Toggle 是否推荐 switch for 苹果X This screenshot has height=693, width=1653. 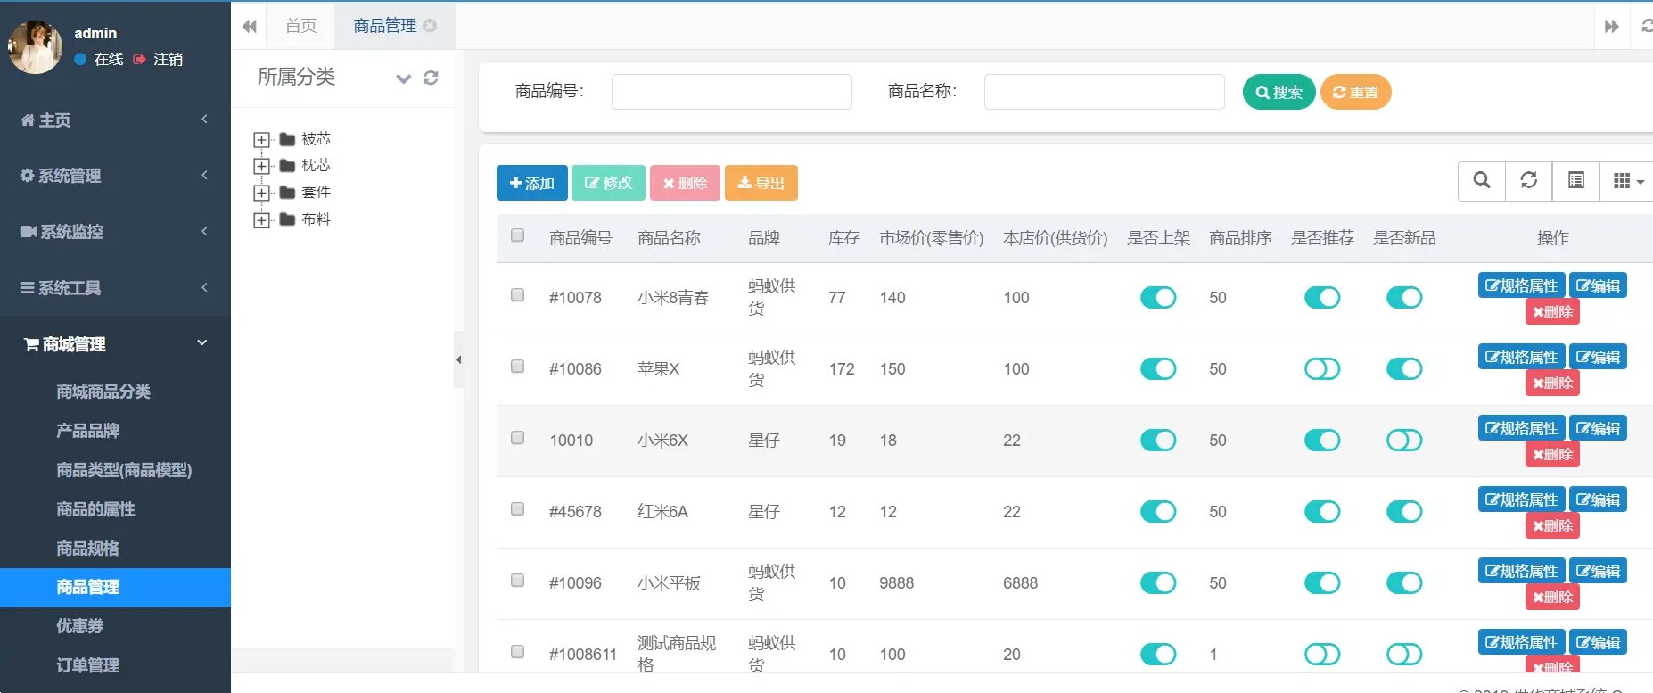[x=1322, y=369]
